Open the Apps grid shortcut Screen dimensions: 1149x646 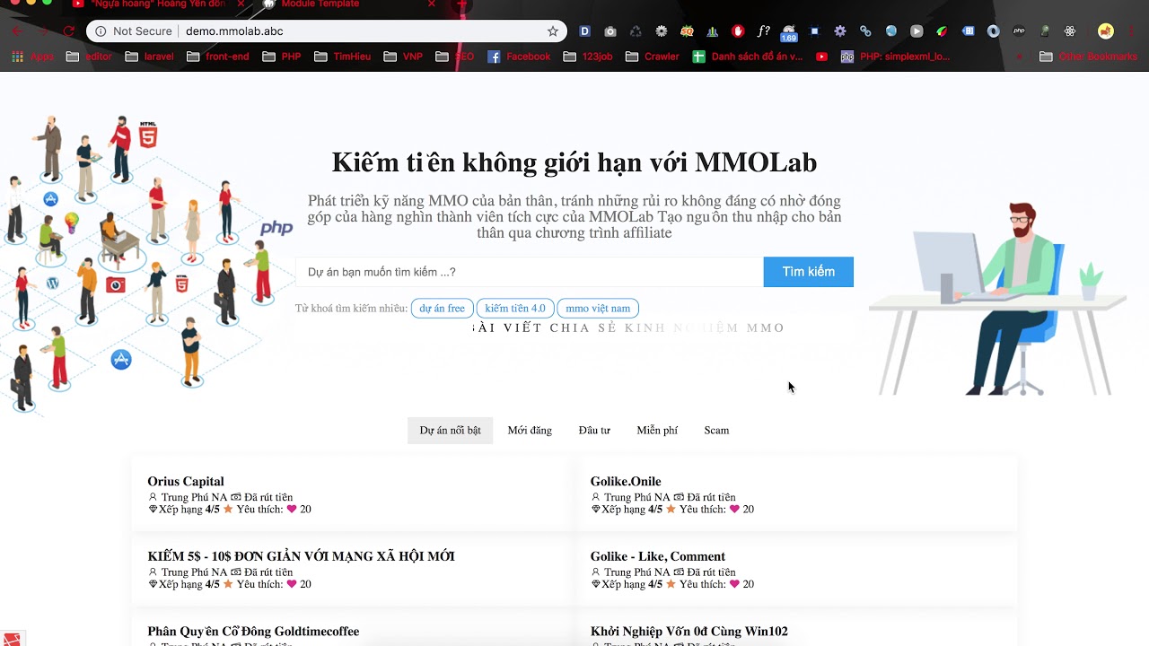[x=32, y=57]
